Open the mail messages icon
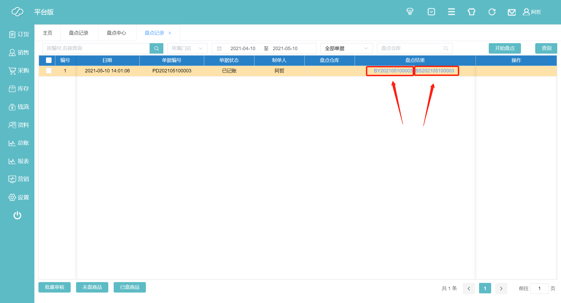This screenshot has height=303, width=561. click(x=512, y=12)
